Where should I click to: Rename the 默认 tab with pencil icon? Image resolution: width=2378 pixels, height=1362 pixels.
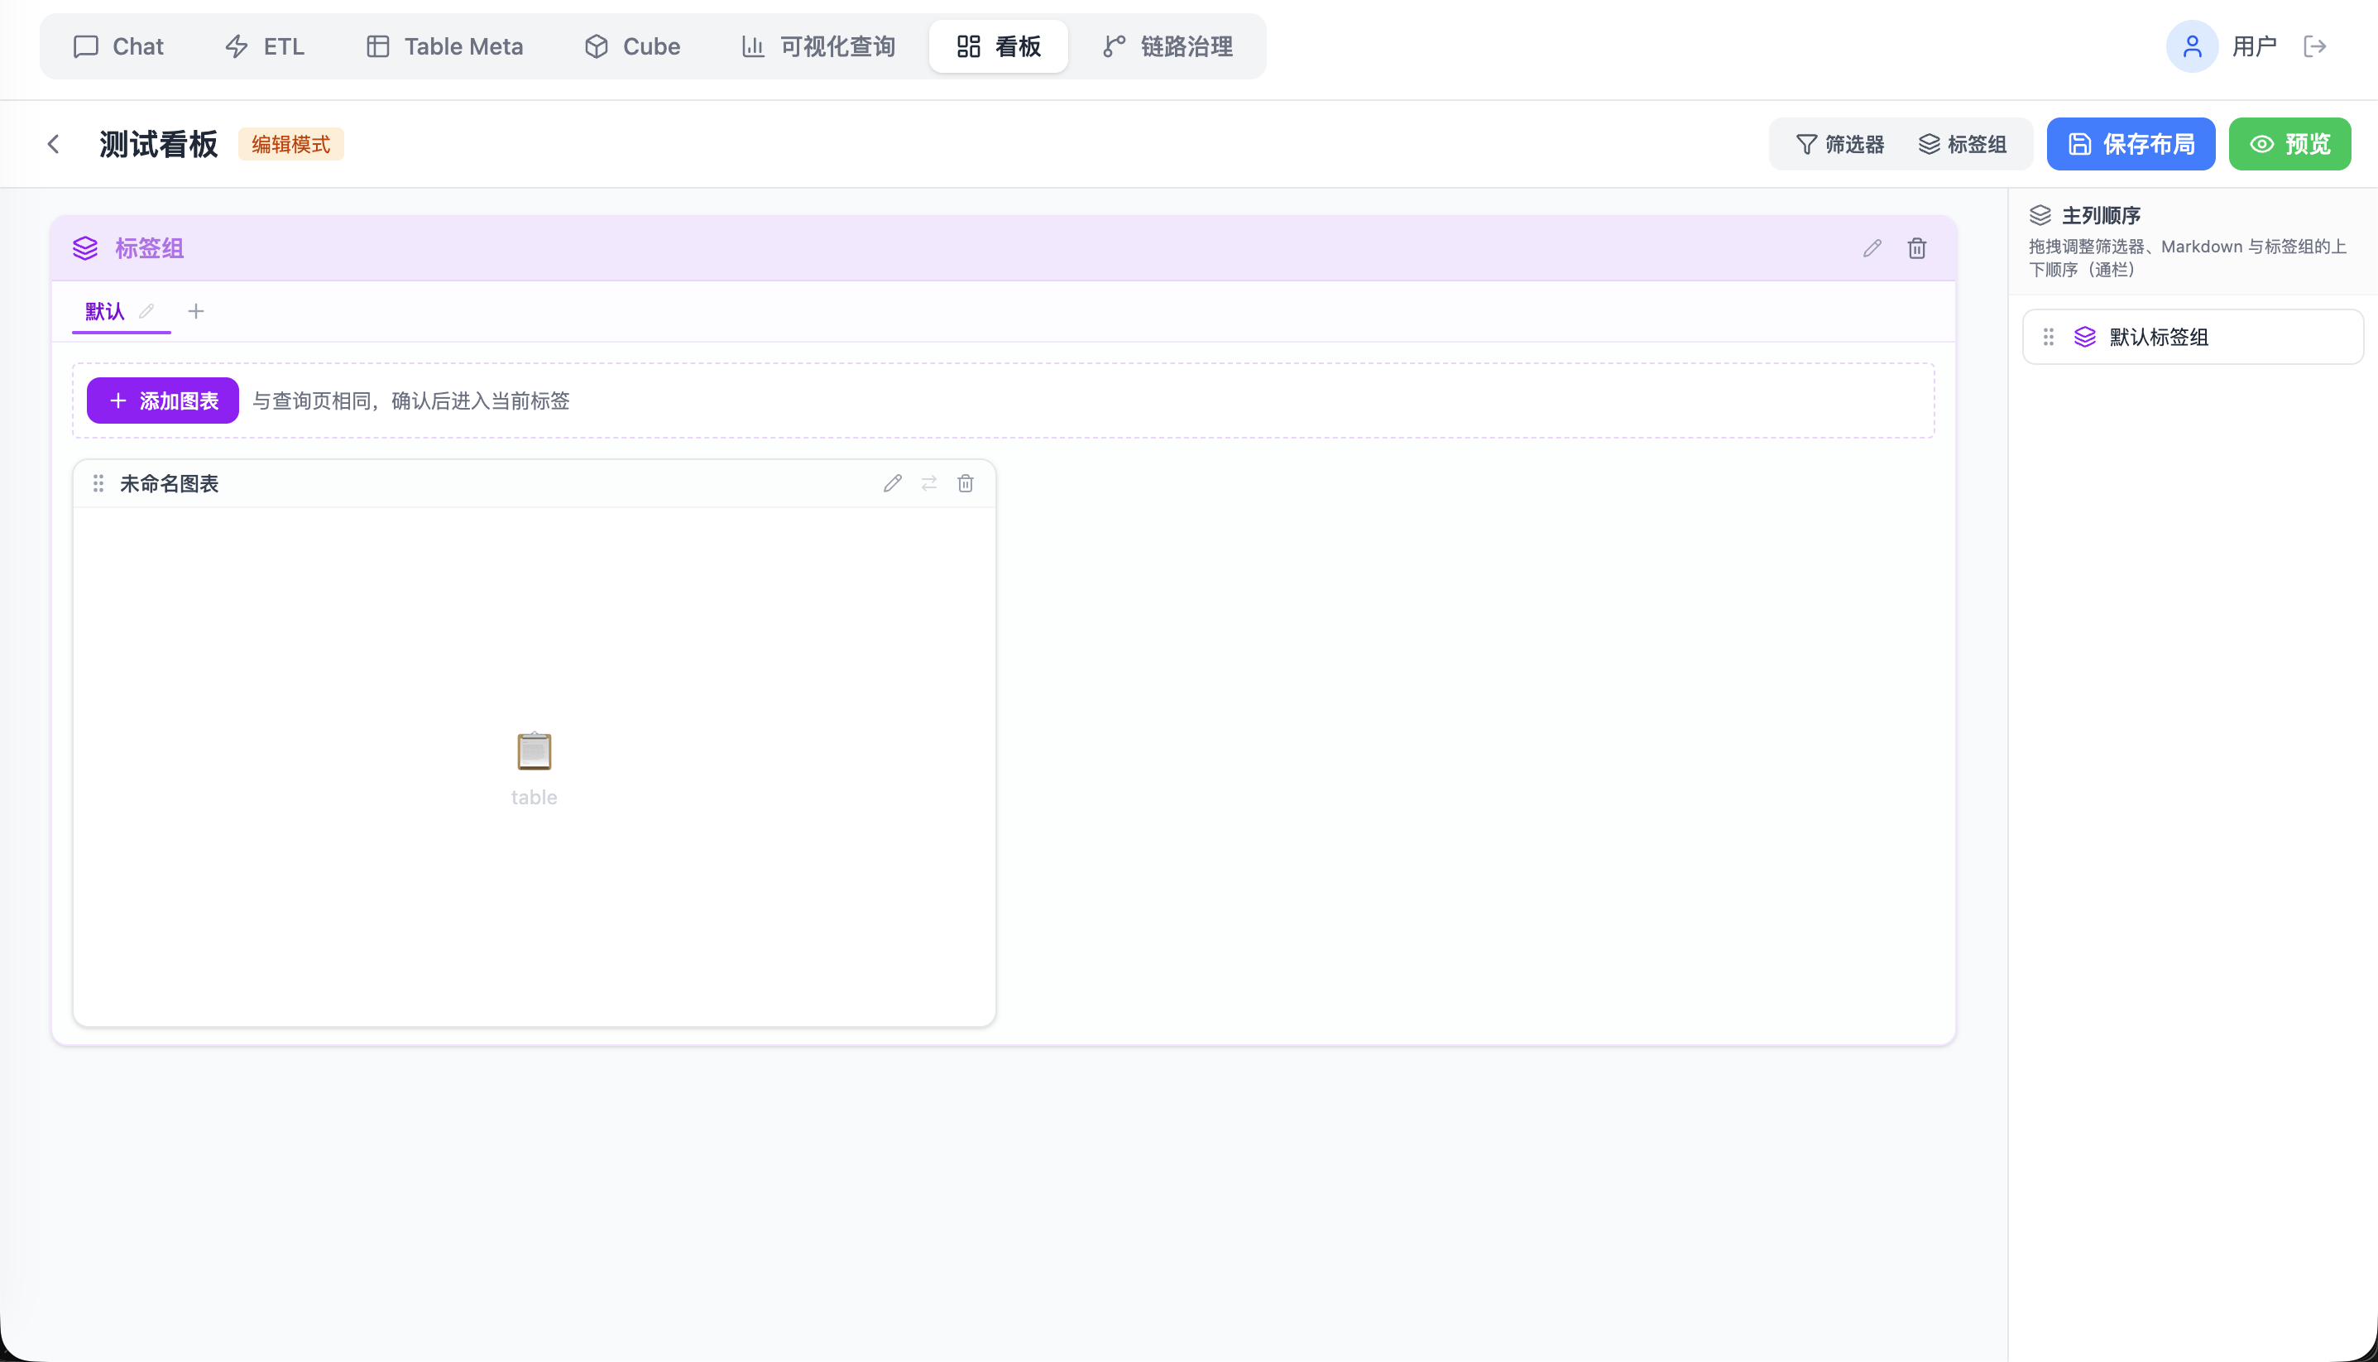pyautogui.click(x=146, y=311)
